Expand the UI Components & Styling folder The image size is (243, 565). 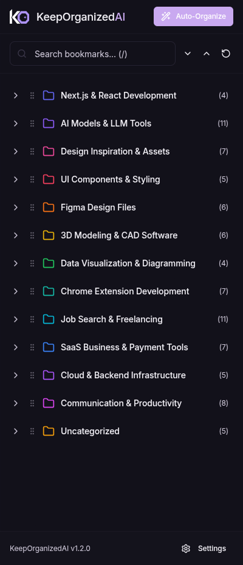(x=15, y=179)
